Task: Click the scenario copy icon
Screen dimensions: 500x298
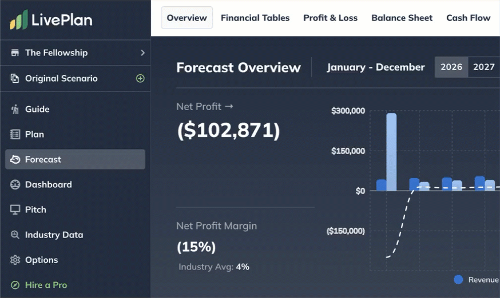Action: pos(15,78)
